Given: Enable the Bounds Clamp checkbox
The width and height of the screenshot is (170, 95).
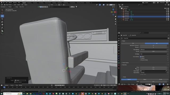Looking at the screenshot, I should click(x=141, y=60).
